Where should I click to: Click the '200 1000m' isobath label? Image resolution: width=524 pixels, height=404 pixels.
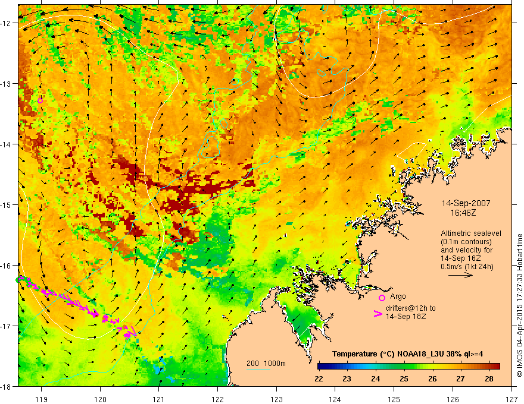(266, 364)
